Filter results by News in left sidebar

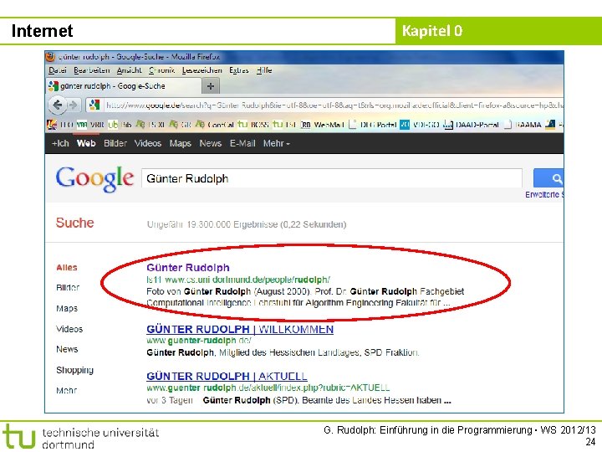[x=67, y=349]
